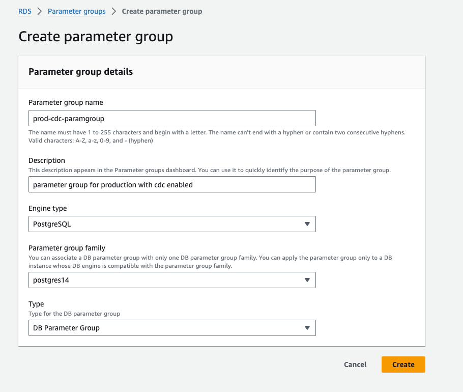463x392 pixels.
Task: Focus the prod-cdc-paramgroup name field
Action: point(172,118)
